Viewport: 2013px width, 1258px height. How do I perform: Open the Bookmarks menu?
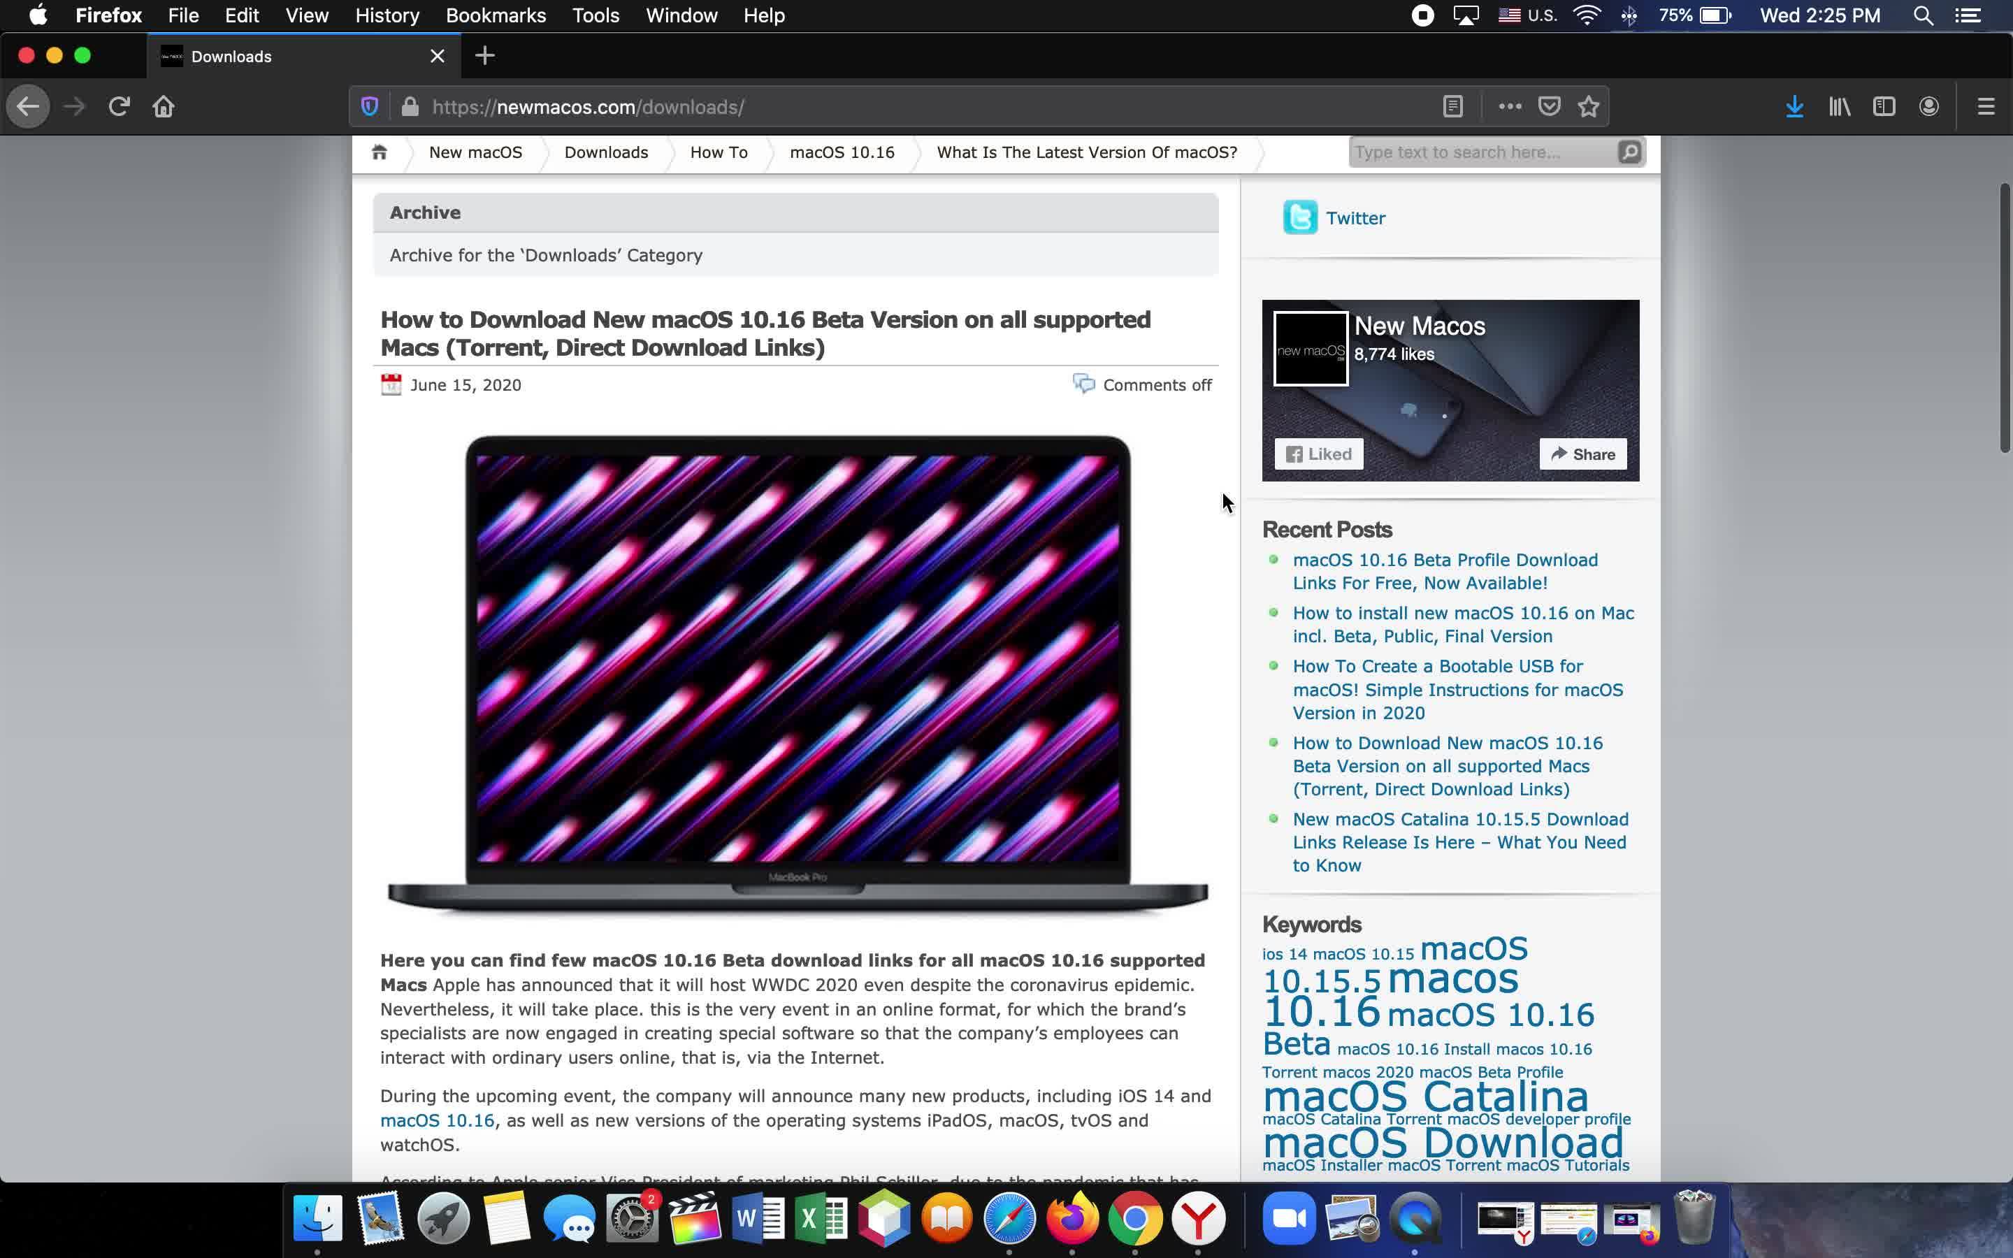pyautogui.click(x=496, y=16)
